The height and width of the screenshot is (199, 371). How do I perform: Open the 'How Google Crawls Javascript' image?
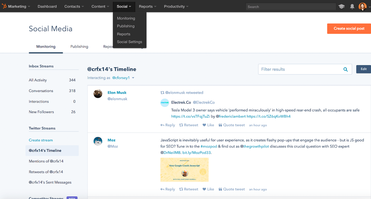coord(185,170)
